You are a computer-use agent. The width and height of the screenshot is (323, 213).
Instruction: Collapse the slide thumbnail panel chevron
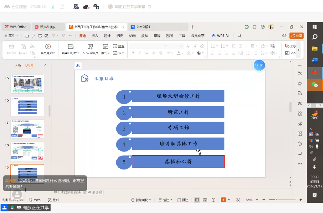click(x=45, y=65)
